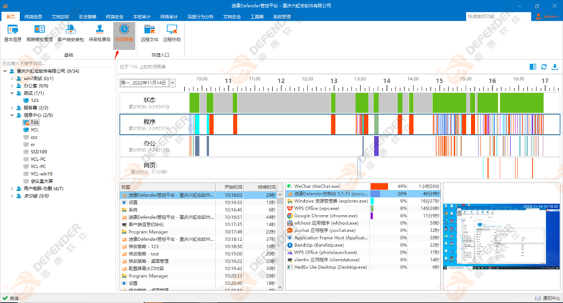Screen dimensions: 563x303
Task: Click the 策略模板管理 toolbar icon
Action: [x=40, y=33]
